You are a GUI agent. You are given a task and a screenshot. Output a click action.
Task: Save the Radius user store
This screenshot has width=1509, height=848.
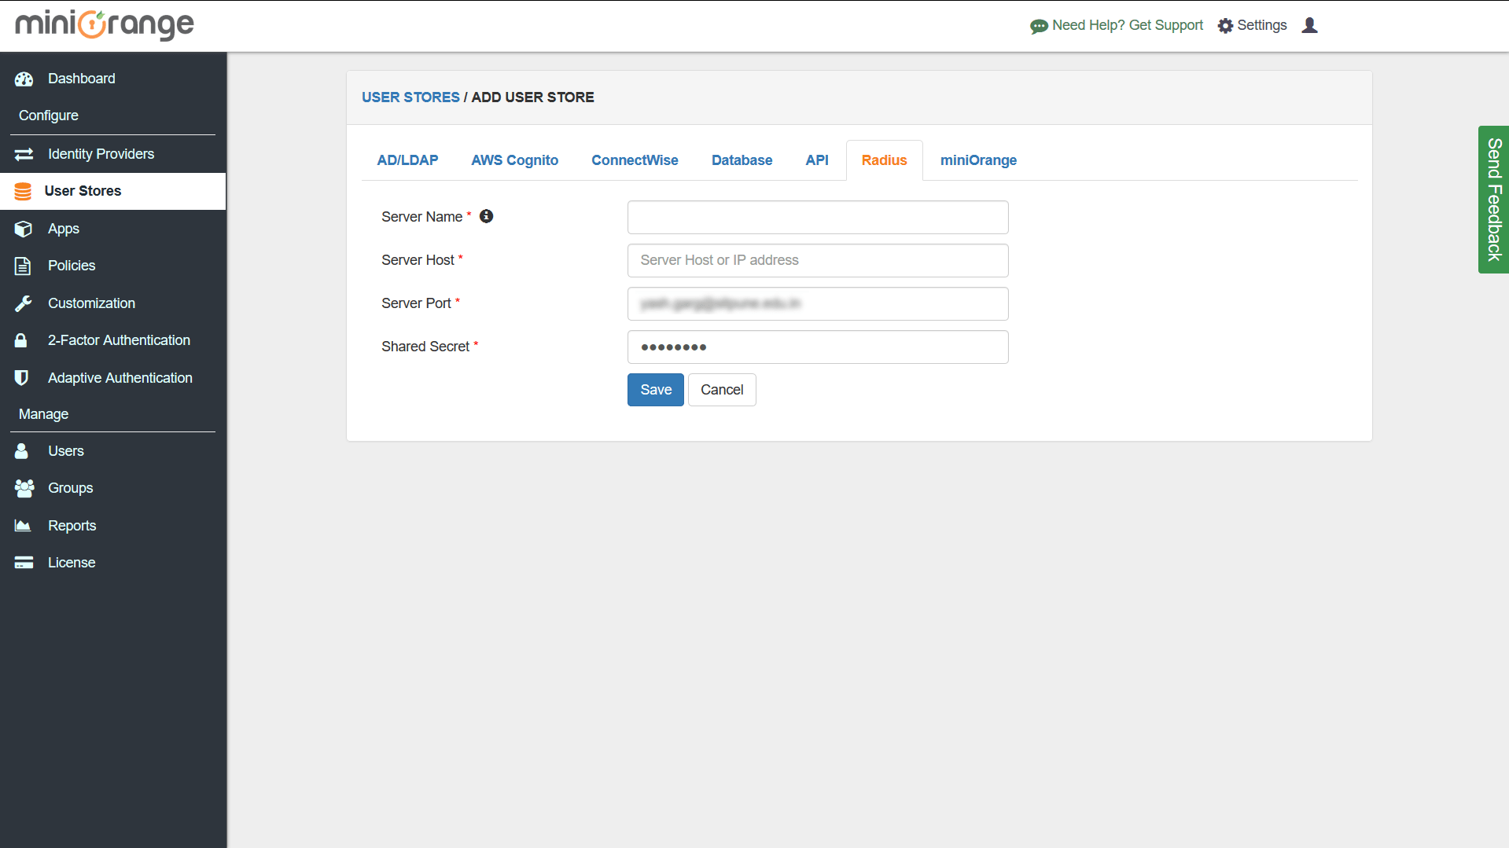tap(656, 390)
